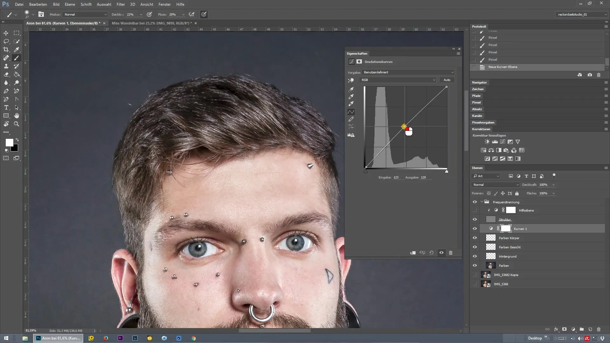
Task: Swap foreground and background colors
Action: click(x=17, y=140)
